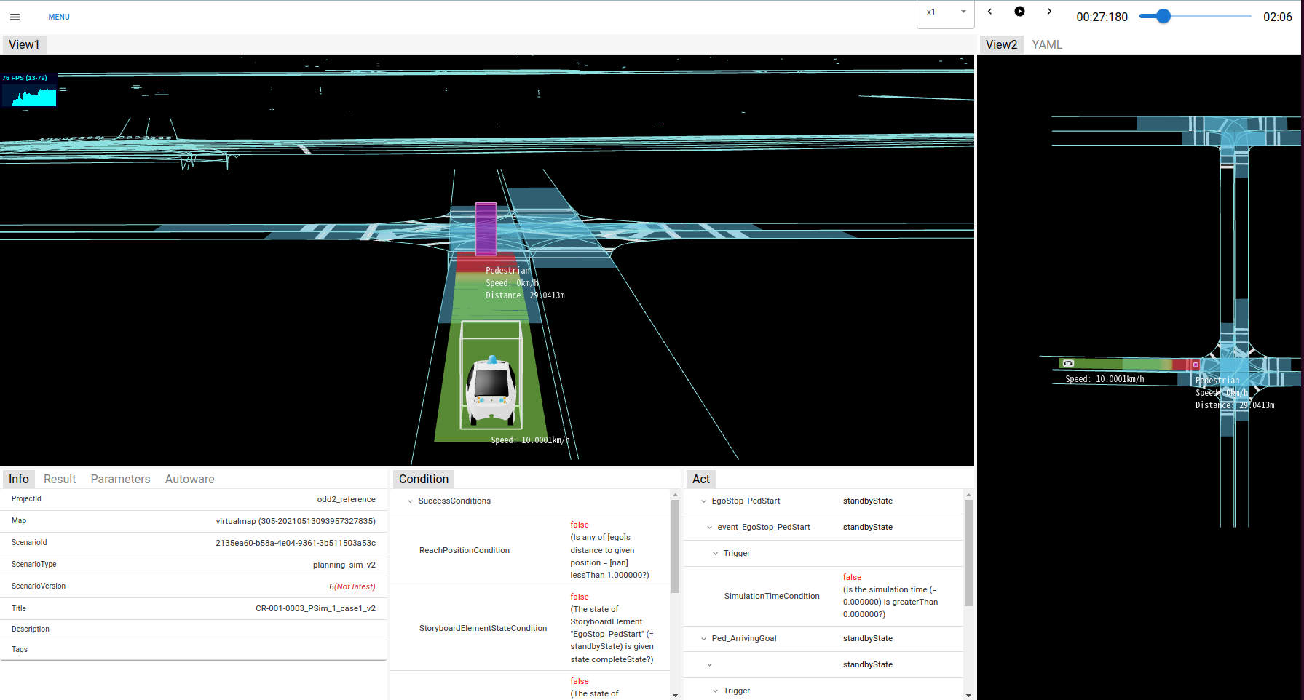
Task: Switch to the Parameters tab
Action: [x=120, y=479]
